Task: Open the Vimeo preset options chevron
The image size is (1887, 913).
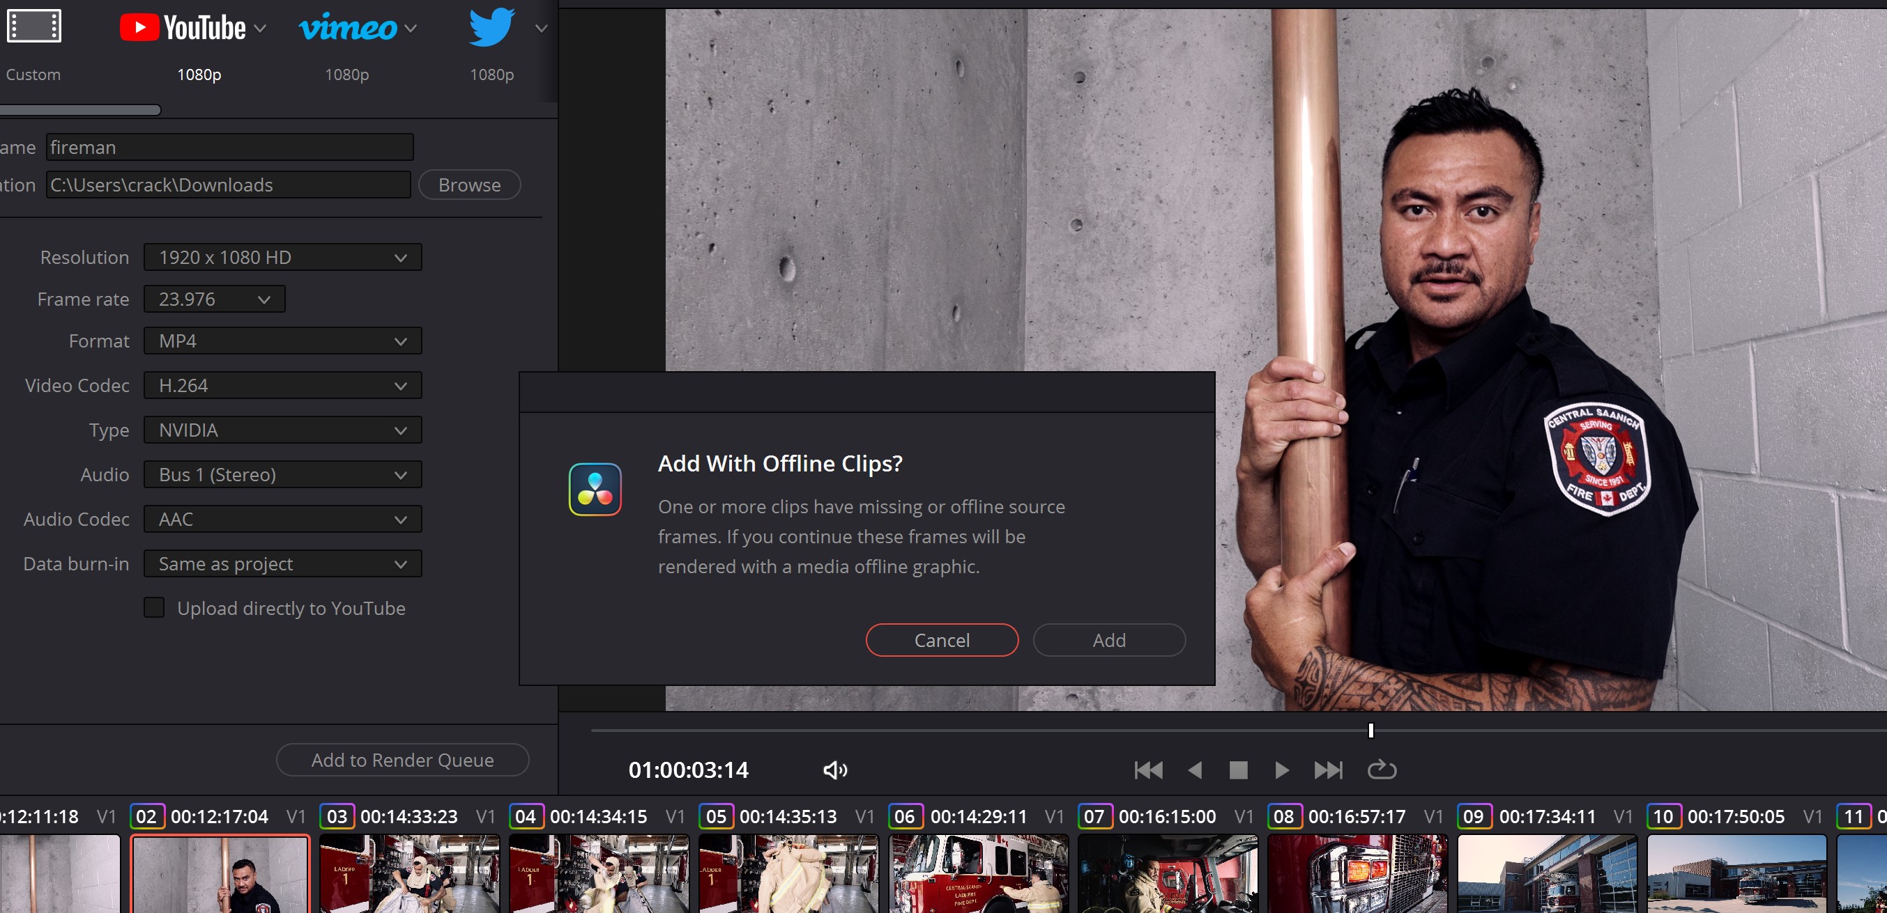Action: pyautogui.click(x=411, y=29)
